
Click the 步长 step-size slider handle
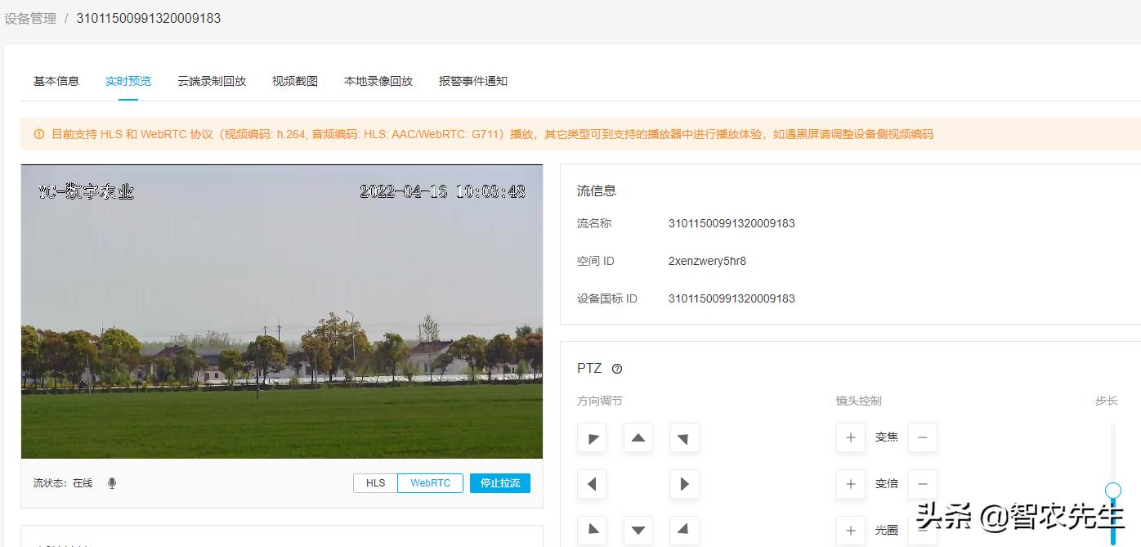[x=1112, y=491]
